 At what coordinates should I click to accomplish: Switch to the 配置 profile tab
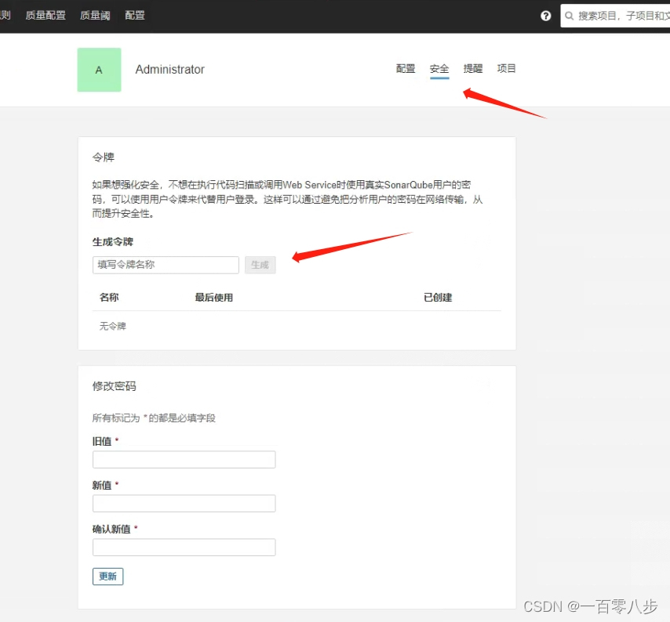pos(406,68)
